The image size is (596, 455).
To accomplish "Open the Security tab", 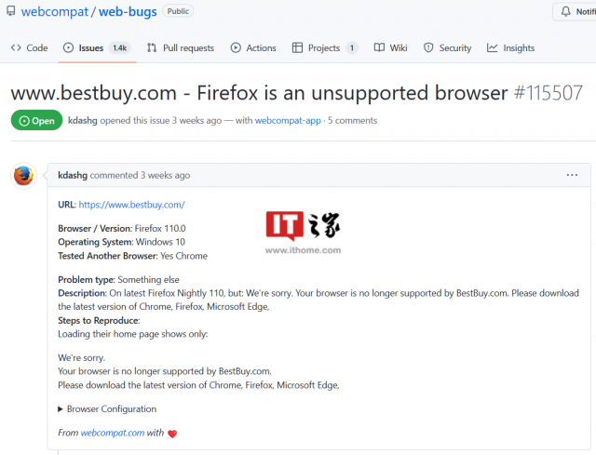I will click(447, 47).
